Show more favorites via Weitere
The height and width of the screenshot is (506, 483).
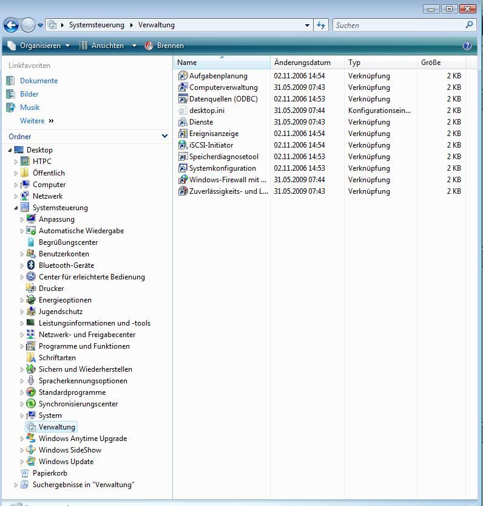point(36,121)
